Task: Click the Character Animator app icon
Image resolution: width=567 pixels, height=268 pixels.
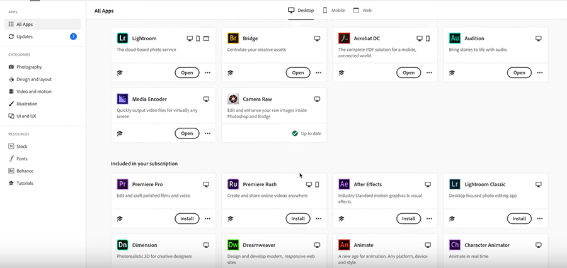Action: tap(454, 245)
